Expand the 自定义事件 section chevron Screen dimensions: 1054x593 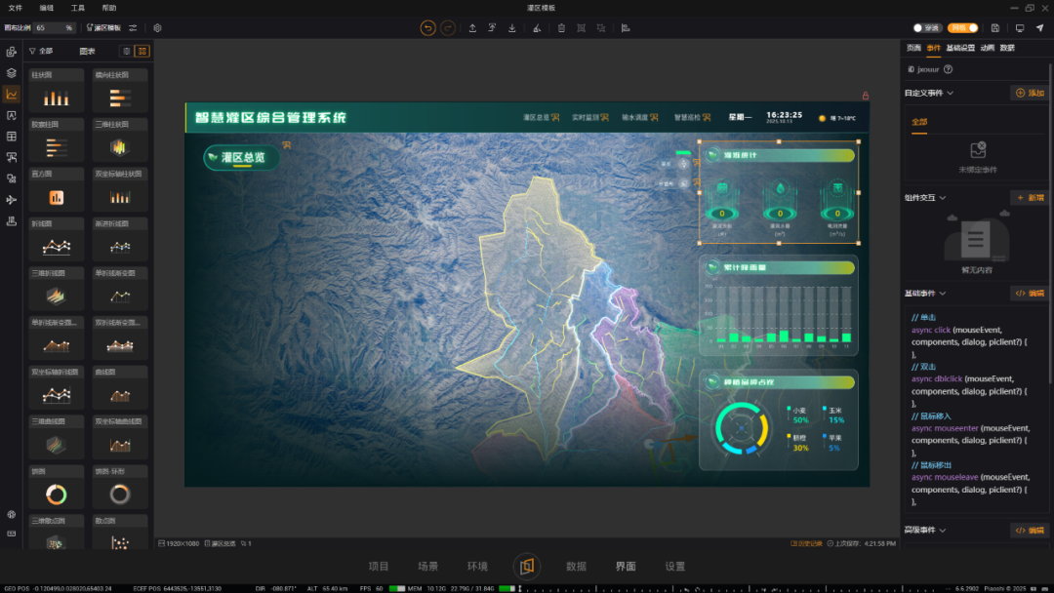coord(950,94)
